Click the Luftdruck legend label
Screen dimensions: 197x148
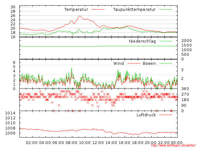(x=146, y=115)
